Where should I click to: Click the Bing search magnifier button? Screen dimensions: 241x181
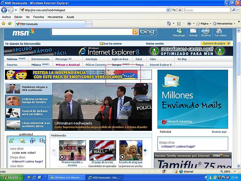[135, 32]
